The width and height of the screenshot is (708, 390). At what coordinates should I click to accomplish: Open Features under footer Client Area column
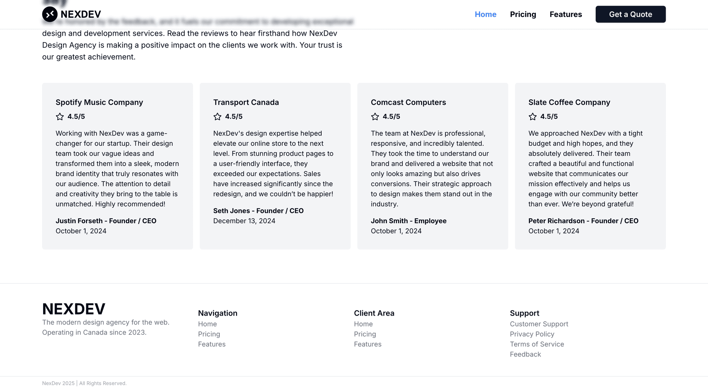click(368, 344)
